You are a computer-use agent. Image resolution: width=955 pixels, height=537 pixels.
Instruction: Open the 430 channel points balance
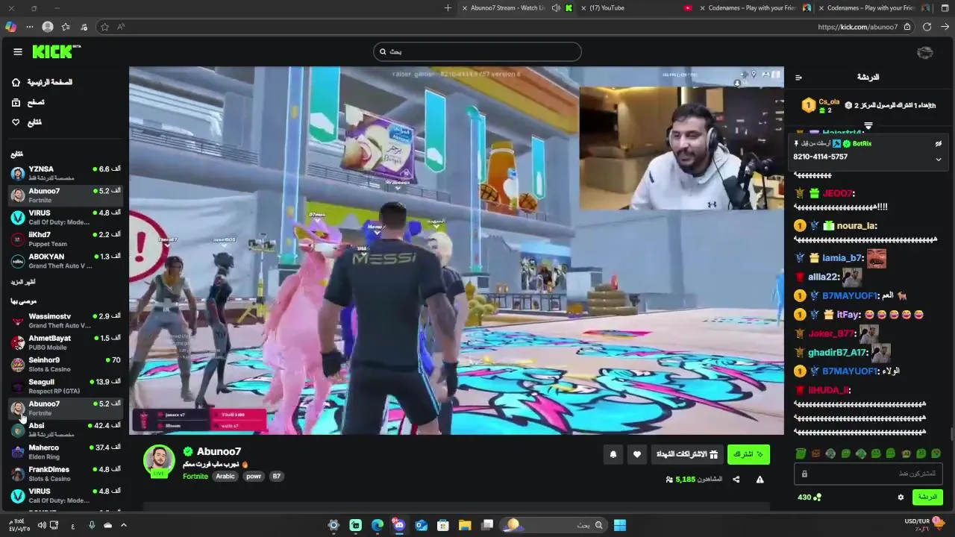[x=809, y=497]
